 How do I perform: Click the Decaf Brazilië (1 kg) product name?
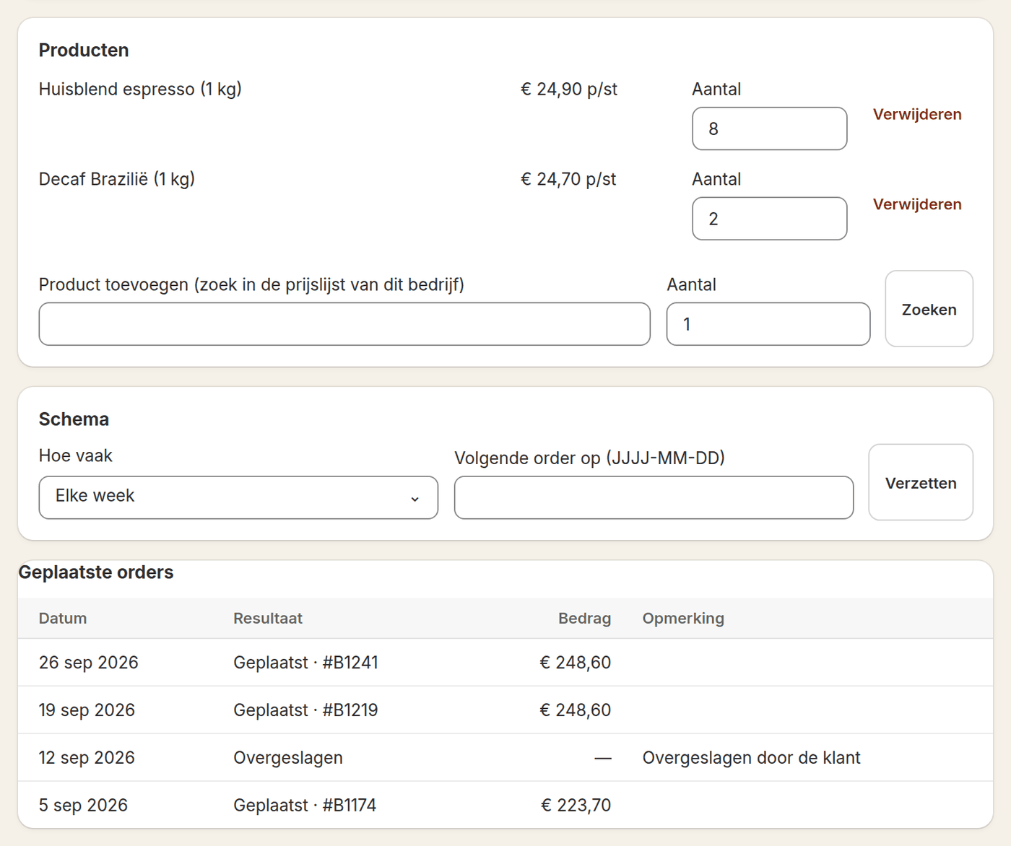pos(117,180)
